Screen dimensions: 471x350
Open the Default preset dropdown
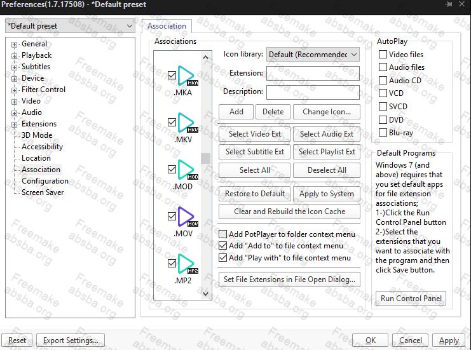[x=70, y=26]
